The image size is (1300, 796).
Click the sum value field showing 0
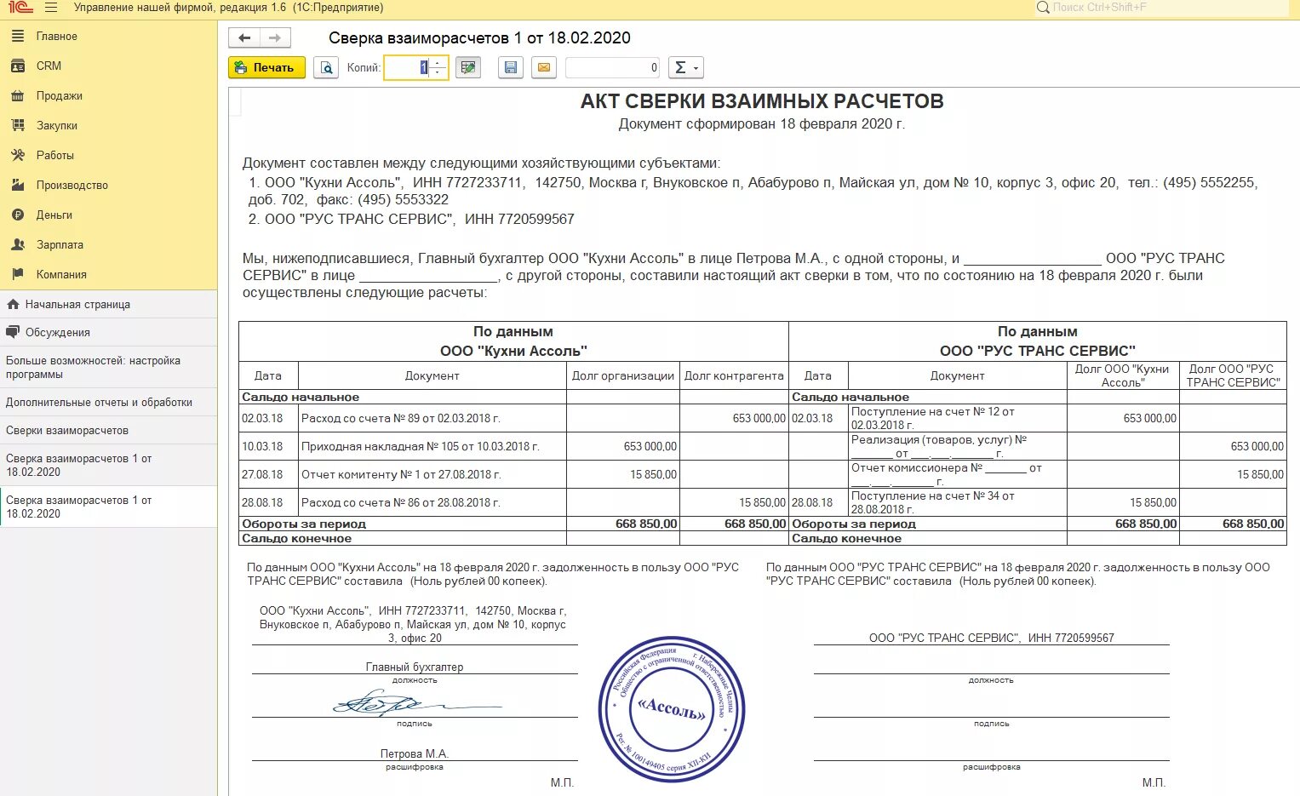click(x=613, y=67)
